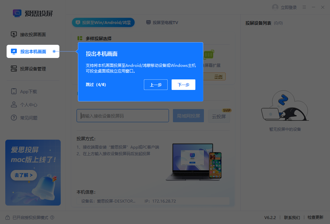
Task: Switch to 投屏至Win/Android/鸿蒙 tab
Action: pyautogui.click(x=103, y=22)
